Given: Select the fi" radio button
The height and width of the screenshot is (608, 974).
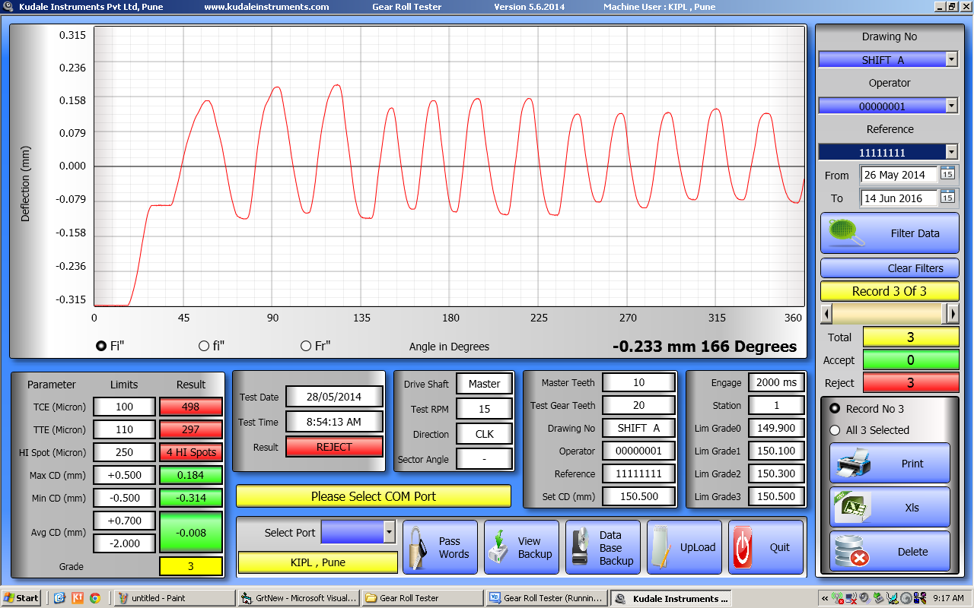Looking at the screenshot, I should point(204,346).
